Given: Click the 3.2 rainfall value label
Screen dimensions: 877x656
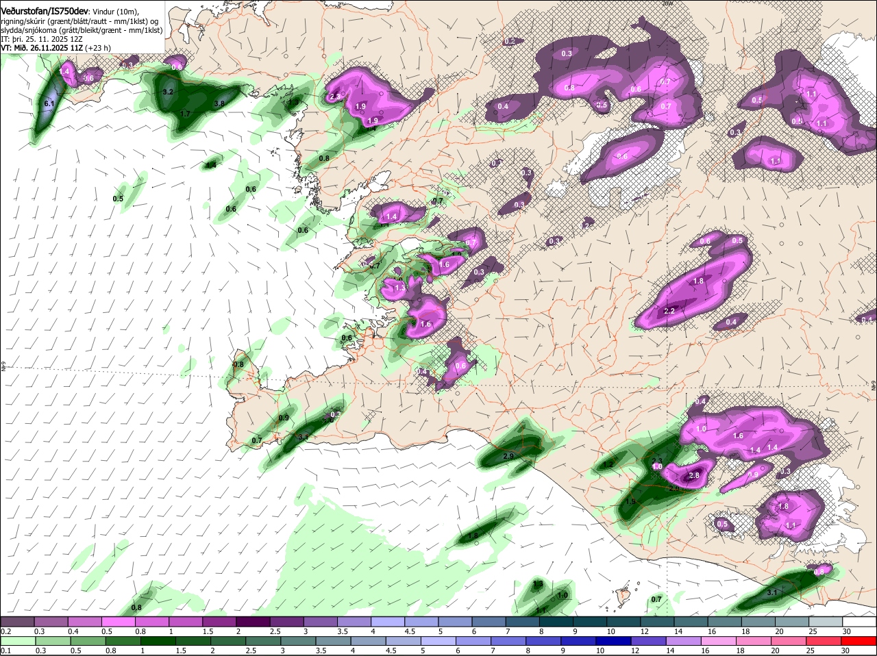Looking at the screenshot, I should click(168, 92).
